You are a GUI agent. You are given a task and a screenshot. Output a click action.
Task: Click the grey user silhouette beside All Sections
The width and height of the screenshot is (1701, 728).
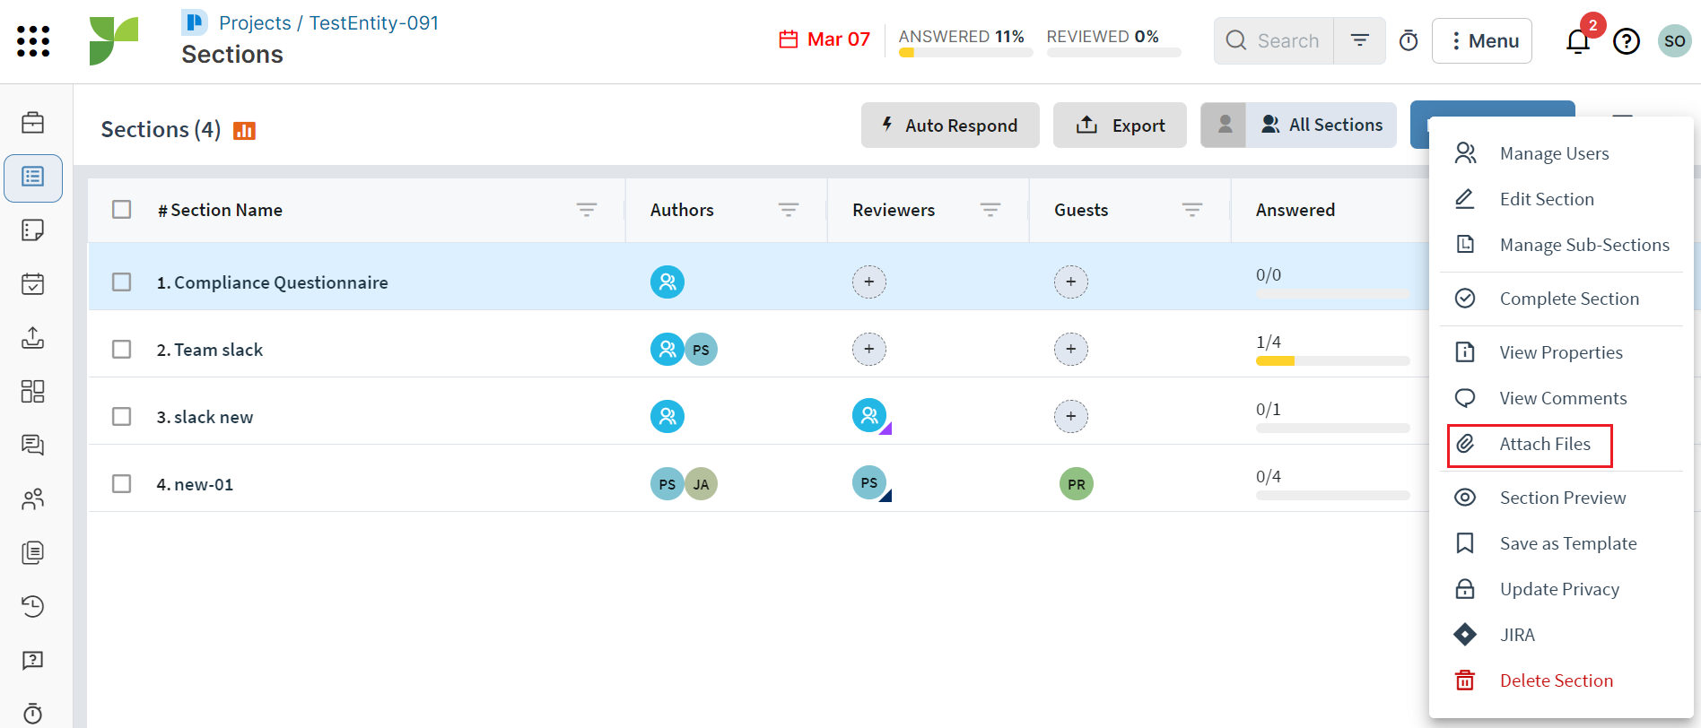click(x=1225, y=126)
